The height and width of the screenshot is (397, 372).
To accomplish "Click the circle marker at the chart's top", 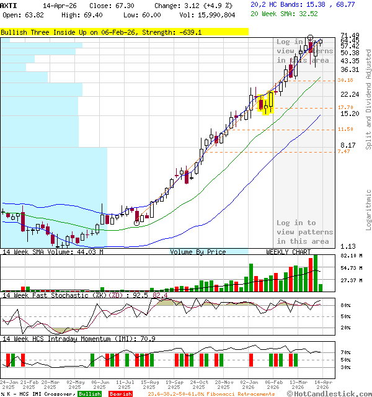I will (x=311, y=38).
